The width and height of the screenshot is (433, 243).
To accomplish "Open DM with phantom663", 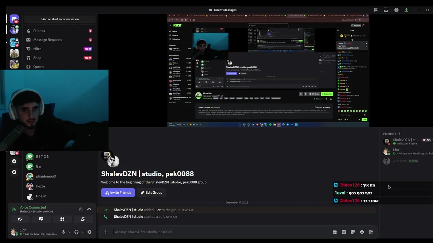I will coord(60,176).
